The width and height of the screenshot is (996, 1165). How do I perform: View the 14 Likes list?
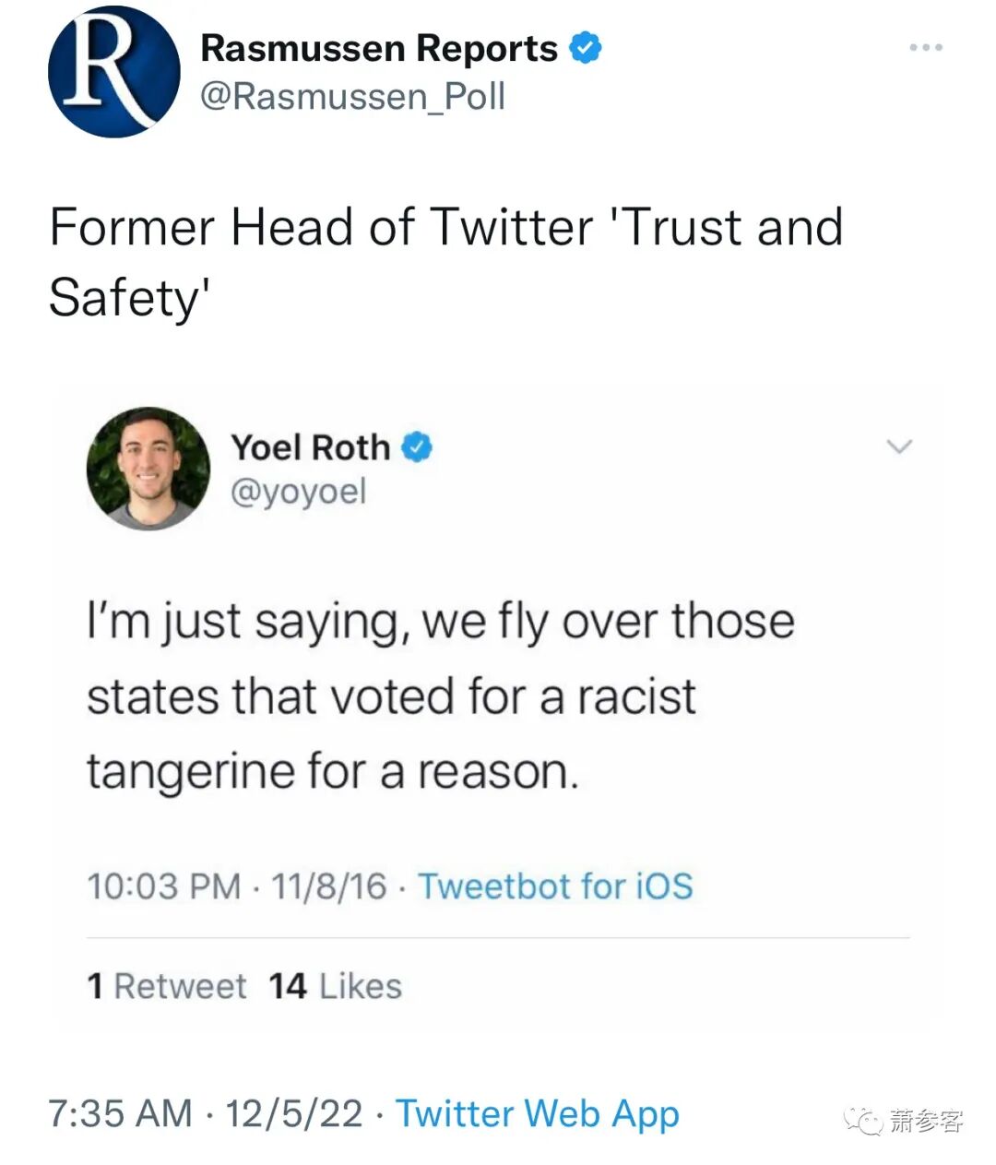pos(336,986)
